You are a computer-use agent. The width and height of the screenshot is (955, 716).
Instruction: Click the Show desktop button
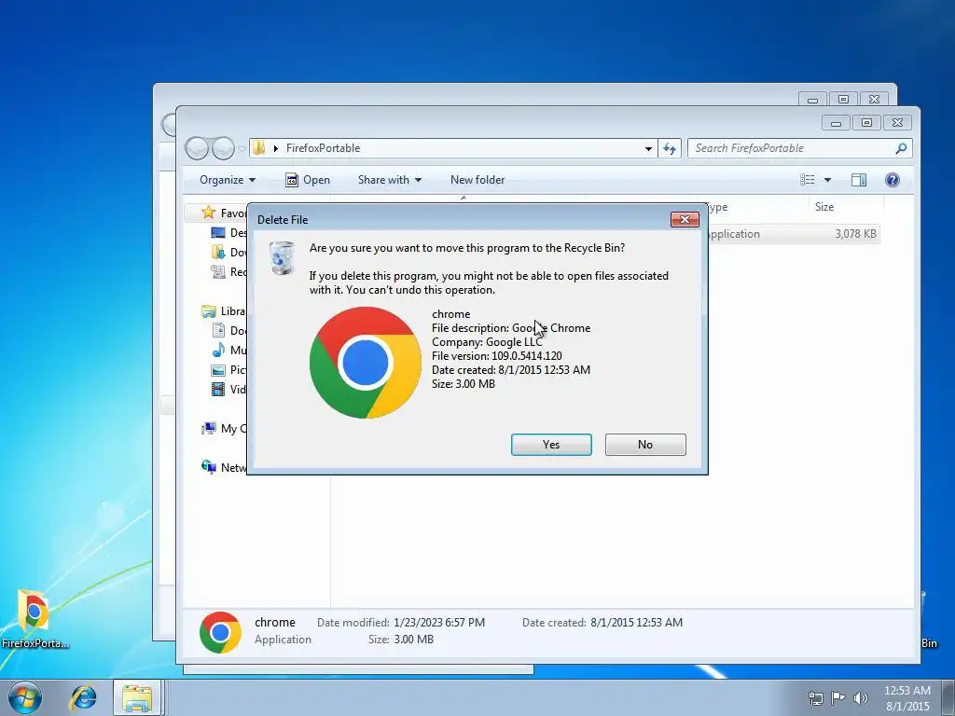(948, 698)
